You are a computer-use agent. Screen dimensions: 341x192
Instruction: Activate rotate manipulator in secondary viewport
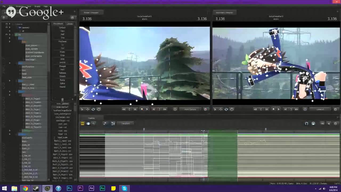pyautogui.click(x=226, y=109)
